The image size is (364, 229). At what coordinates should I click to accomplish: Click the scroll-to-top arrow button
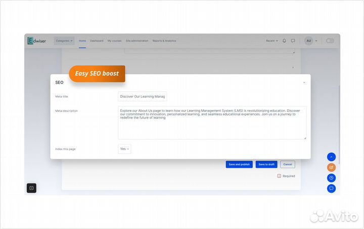[x=331, y=157]
